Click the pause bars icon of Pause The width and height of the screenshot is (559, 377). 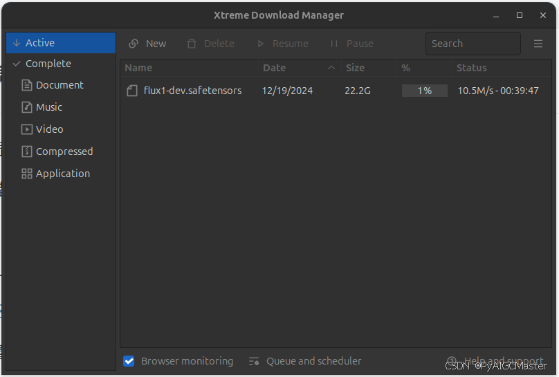pyautogui.click(x=334, y=44)
